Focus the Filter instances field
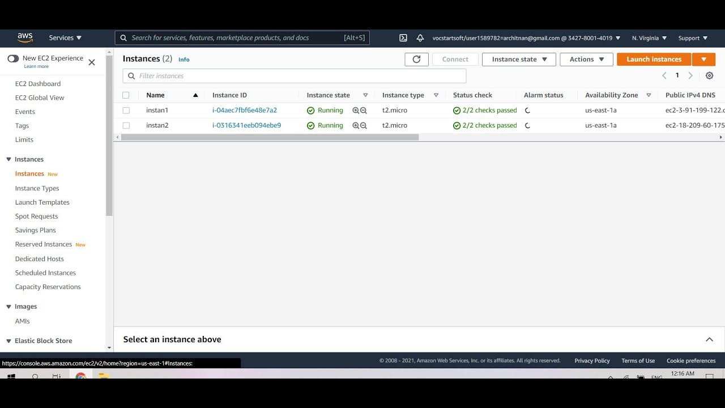Viewport: 725px width, 408px height. pyautogui.click(x=295, y=76)
